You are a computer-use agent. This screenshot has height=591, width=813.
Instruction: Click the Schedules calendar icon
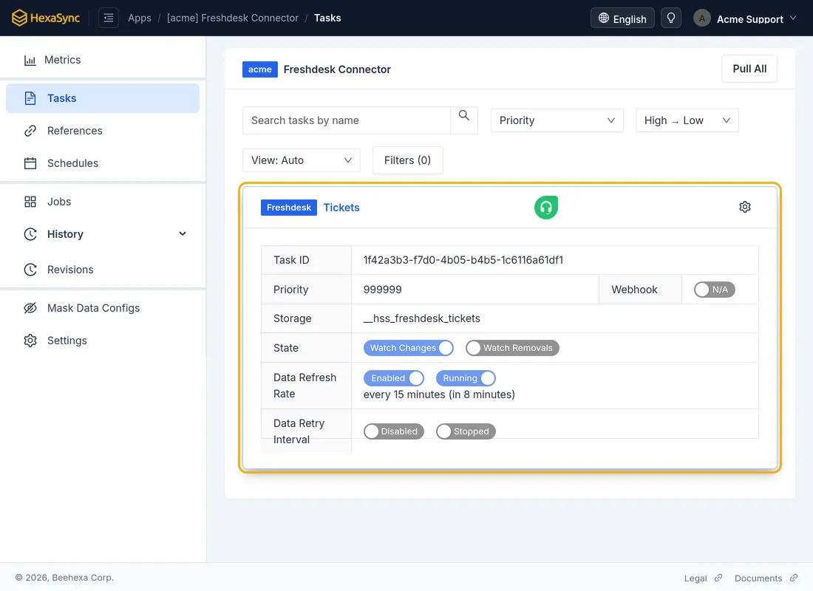[30, 163]
